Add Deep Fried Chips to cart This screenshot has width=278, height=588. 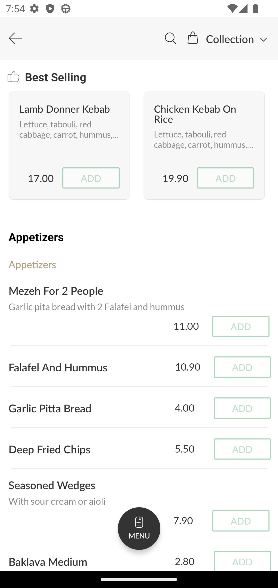(x=242, y=449)
